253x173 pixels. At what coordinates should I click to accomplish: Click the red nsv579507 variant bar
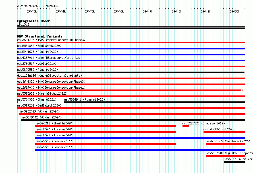tap(105, 144)
